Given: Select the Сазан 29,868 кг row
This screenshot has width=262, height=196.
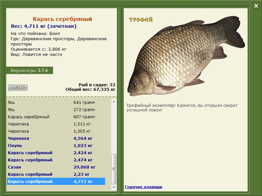Looking at the screenshot, I should (x=56, y=167).
